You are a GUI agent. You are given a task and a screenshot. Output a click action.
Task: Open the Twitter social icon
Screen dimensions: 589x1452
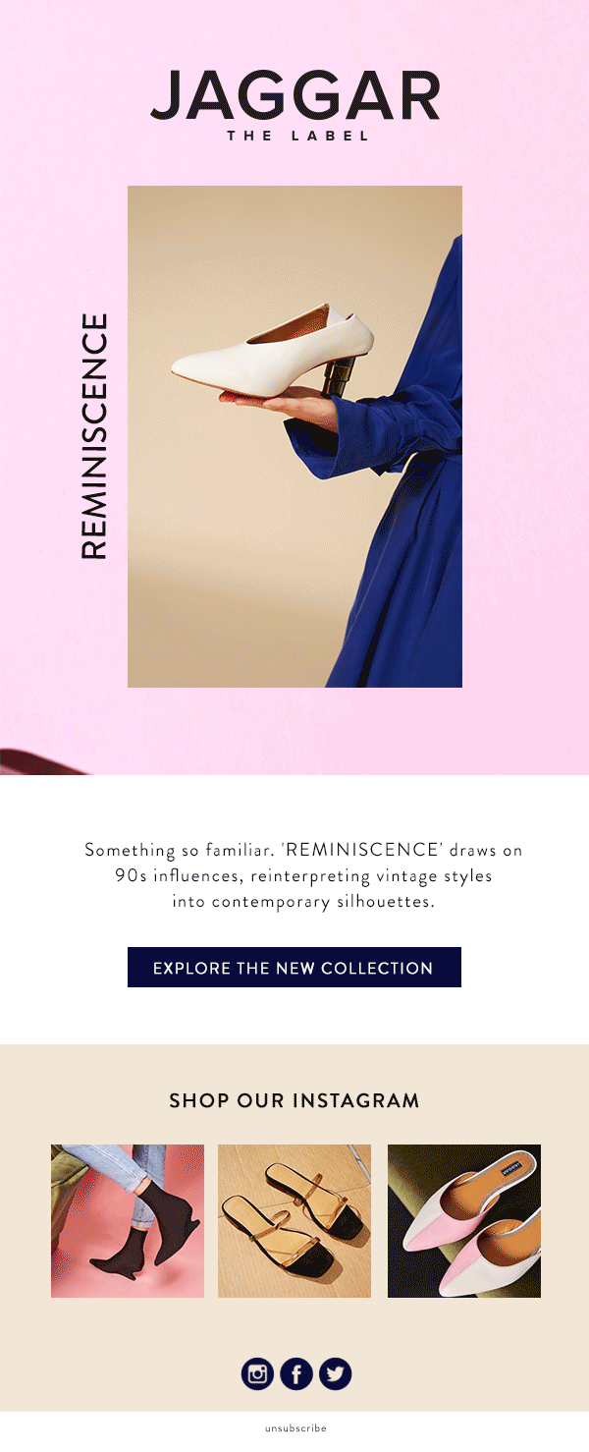(x=335, y=1373)
